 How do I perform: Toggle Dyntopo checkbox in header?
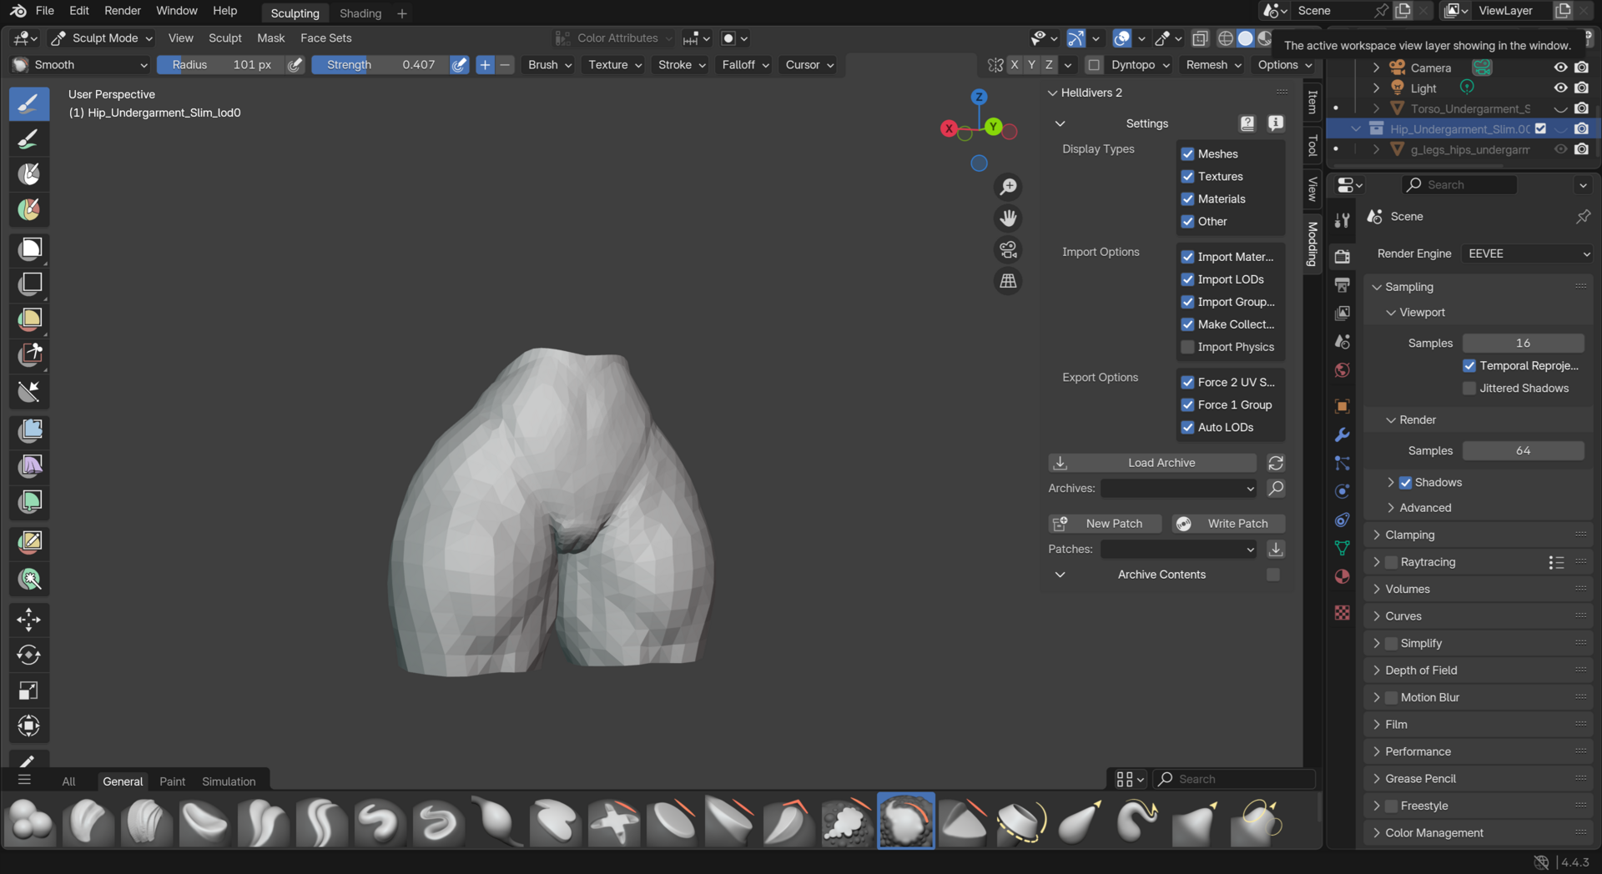[x=1094, y=65]
